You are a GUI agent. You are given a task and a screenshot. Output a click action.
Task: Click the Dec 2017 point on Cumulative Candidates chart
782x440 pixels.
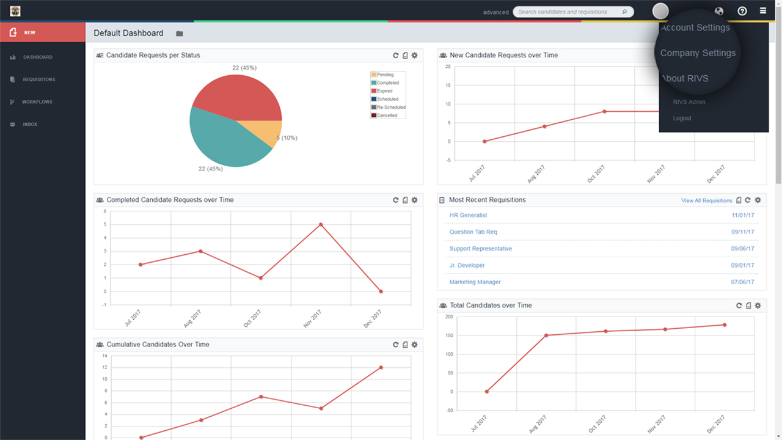pyautogui.click(x=381, y=367)
